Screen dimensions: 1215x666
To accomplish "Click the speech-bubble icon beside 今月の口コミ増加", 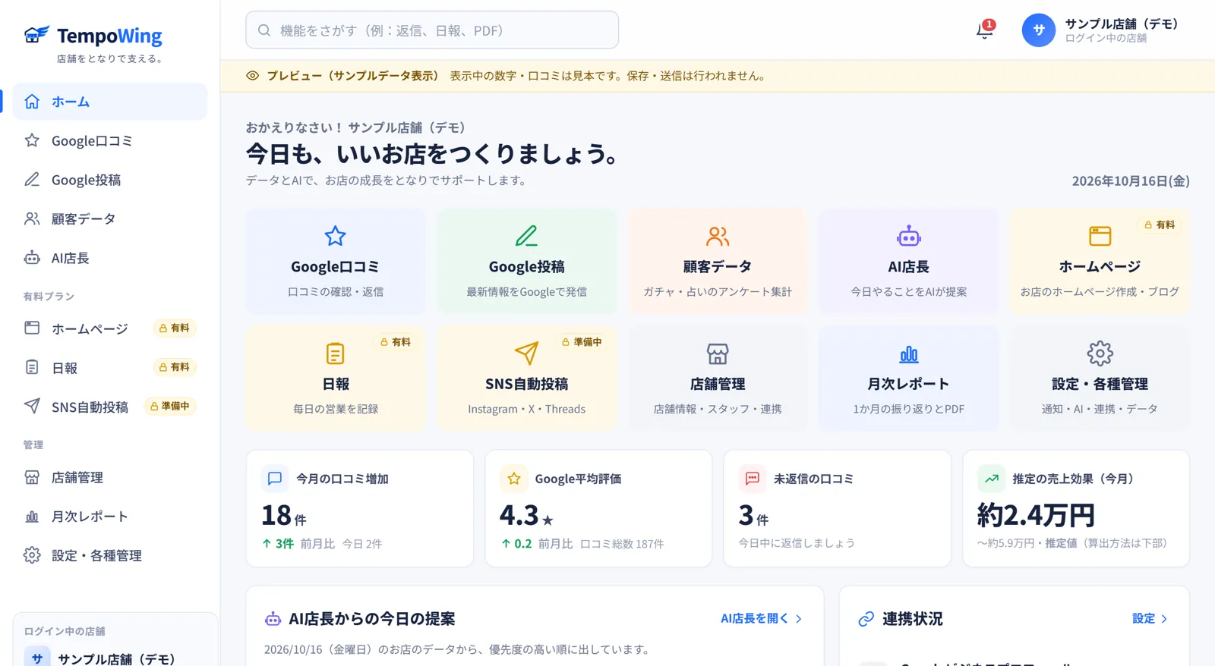I will click(x=275, y=479).
